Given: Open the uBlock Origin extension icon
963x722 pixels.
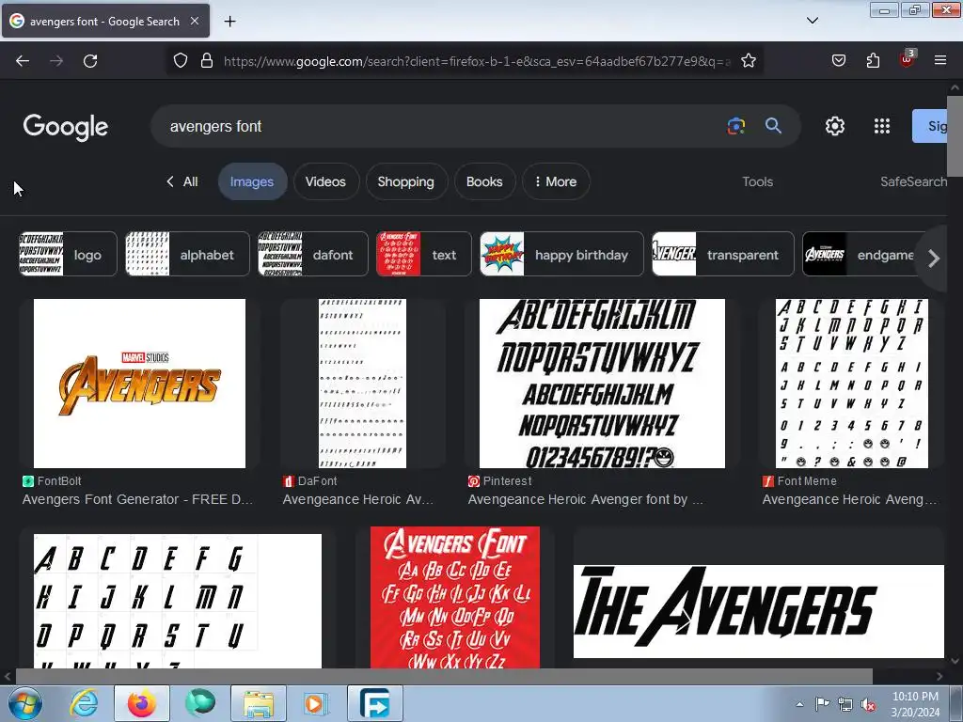Looking at the screenshot, I should (x=908, y=59).
